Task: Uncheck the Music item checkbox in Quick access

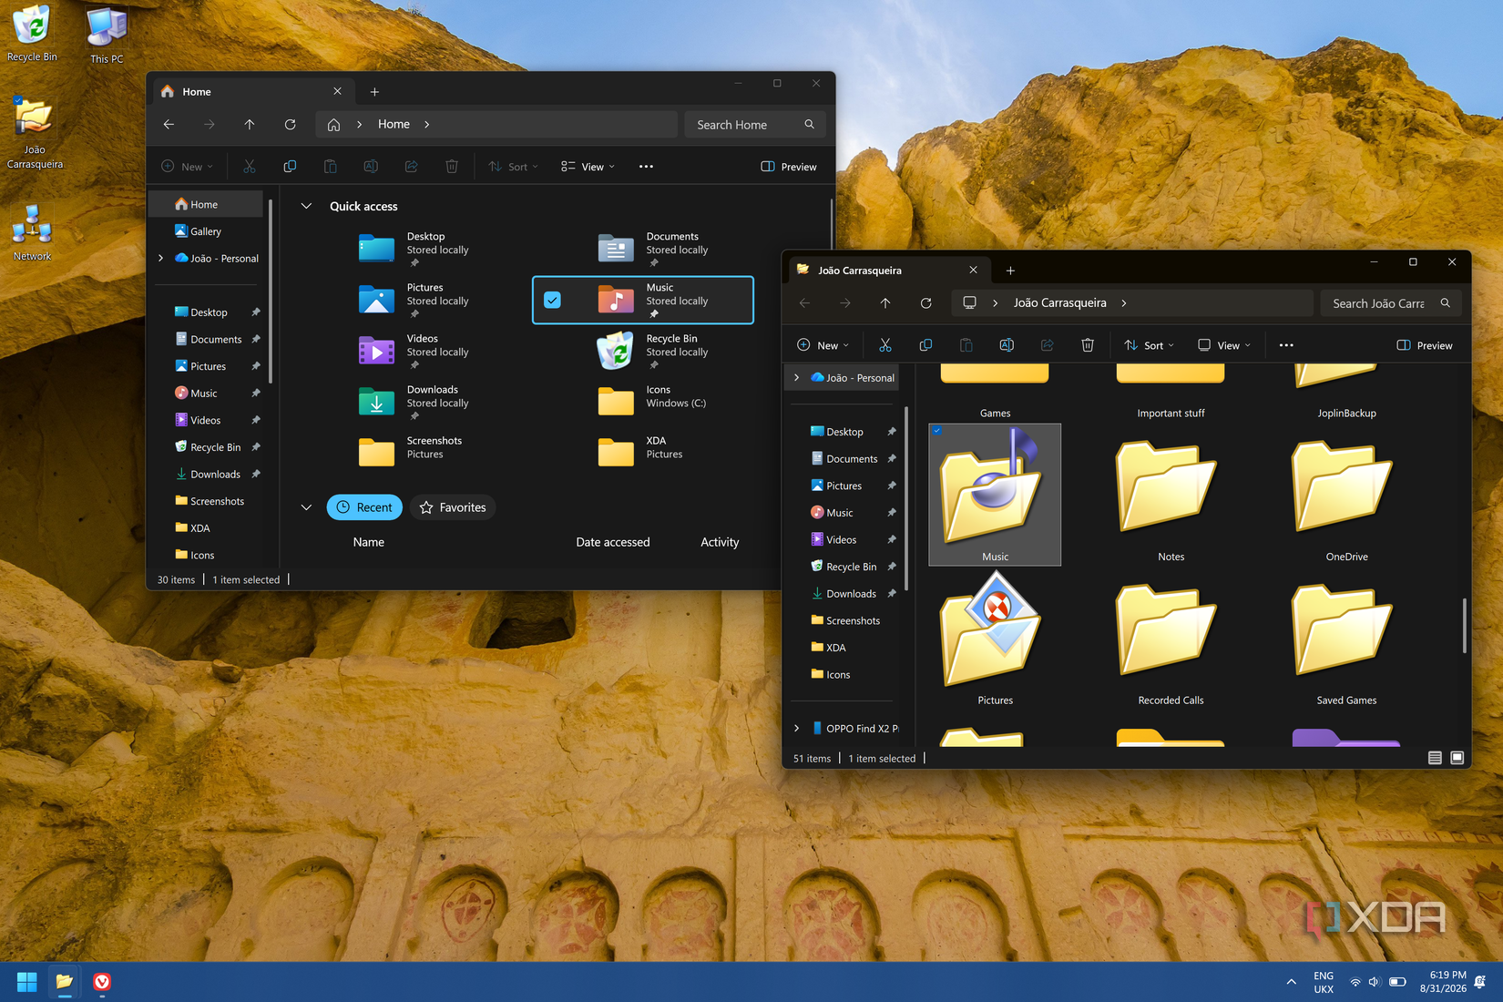Action: (x=552, y=300)
